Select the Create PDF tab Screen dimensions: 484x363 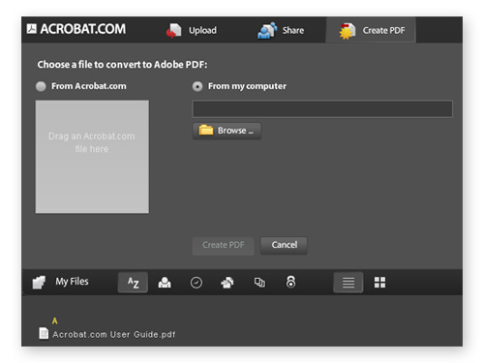371,30
